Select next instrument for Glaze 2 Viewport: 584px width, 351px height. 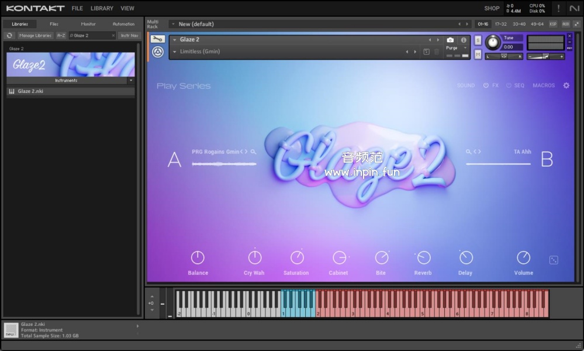pyautogui.click(x=438, y=40)
